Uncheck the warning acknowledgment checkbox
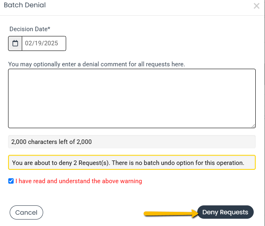The width and height of the screenshot is (265, 226). (x=11, y=181)
